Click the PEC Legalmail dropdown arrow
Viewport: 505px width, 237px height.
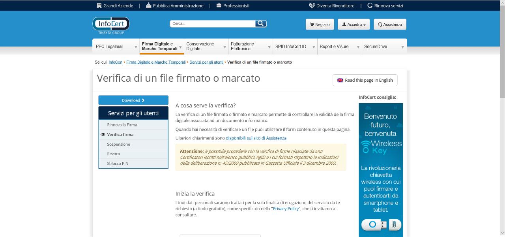136,47
